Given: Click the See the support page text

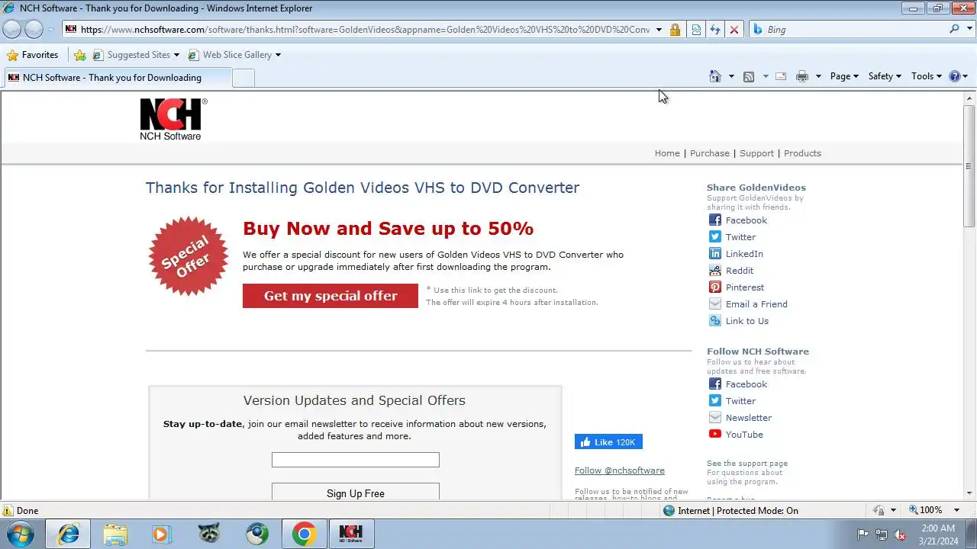Looking at the screenshot, I should 747,464.
